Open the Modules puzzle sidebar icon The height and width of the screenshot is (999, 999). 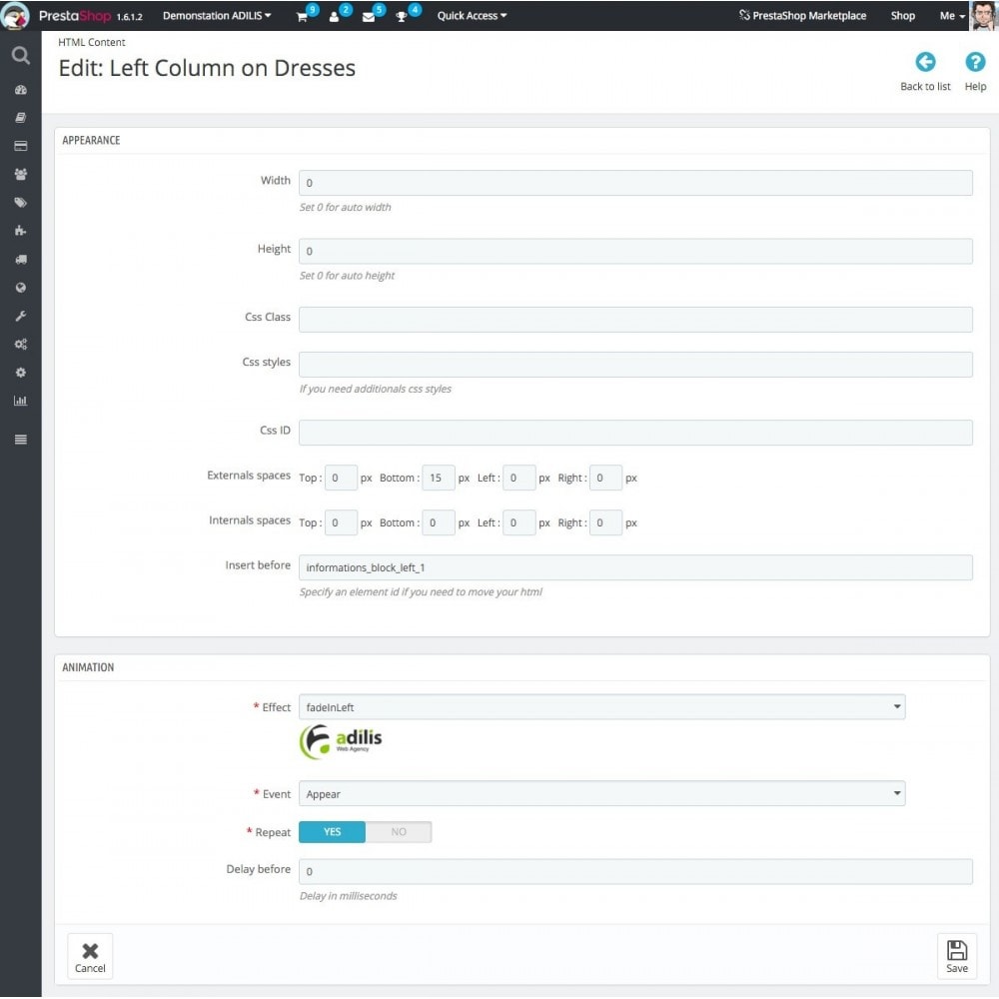click(20, 231)
